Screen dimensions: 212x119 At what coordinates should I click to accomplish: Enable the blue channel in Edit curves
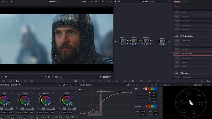click(156, 89)
